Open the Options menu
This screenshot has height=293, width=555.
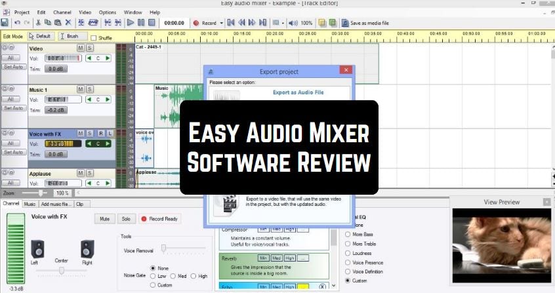click(108, 12)
